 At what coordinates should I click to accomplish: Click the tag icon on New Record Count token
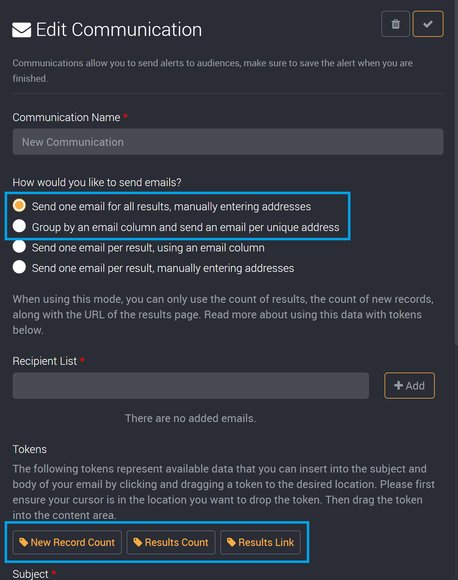tap(24, 542)
